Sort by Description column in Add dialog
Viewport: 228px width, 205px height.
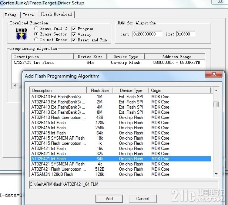point(58,90)
